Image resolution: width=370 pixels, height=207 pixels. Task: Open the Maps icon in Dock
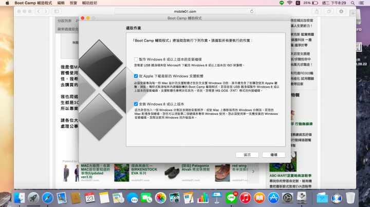pyautogui.click(x=118, y=198)
